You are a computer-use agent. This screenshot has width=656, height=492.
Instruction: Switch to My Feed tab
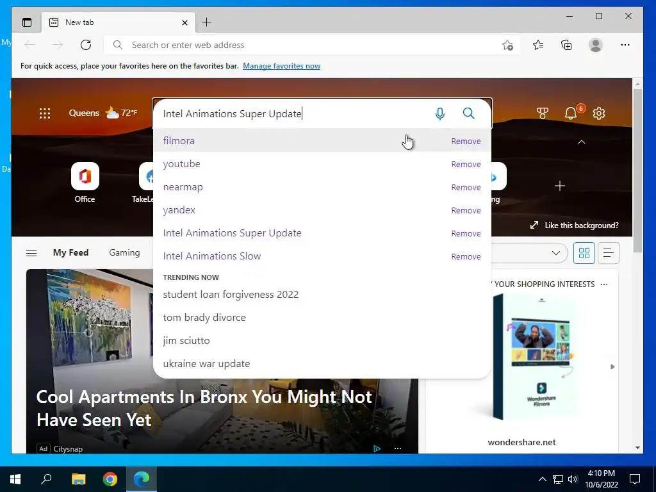pyautogui.click(x=70, y=252)
